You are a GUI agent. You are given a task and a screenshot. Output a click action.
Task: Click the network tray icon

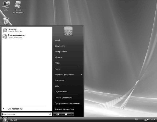(145, 120)
